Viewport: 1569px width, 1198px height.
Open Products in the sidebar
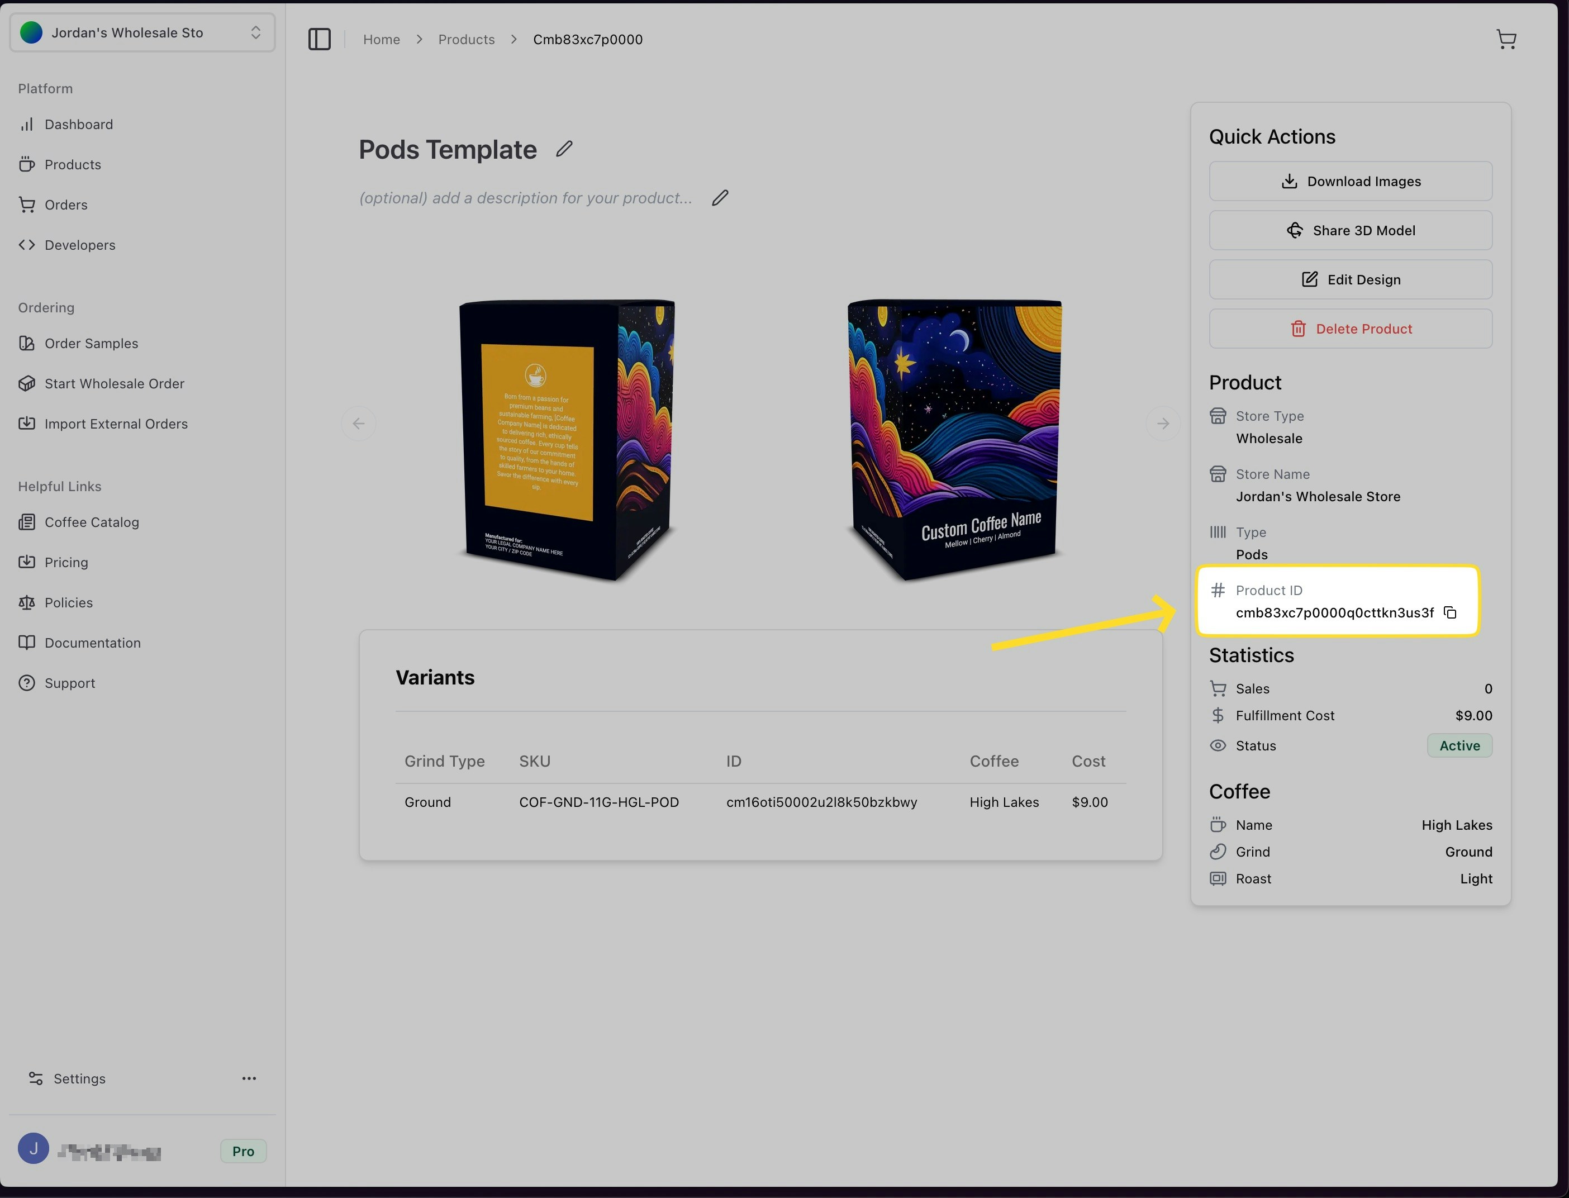click(x=73, y=165)
